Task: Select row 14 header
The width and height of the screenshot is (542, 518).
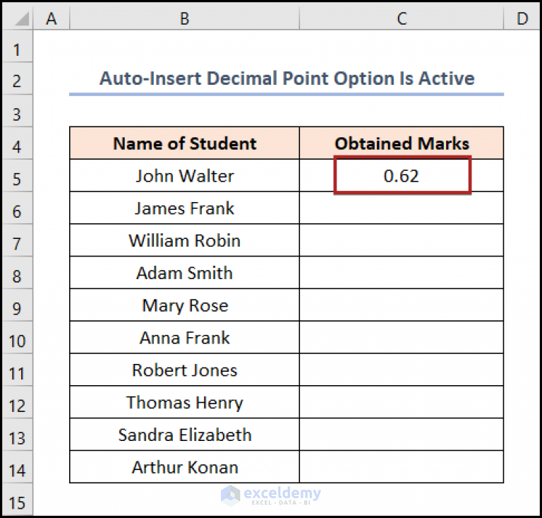Action: (x=17, y=467)
